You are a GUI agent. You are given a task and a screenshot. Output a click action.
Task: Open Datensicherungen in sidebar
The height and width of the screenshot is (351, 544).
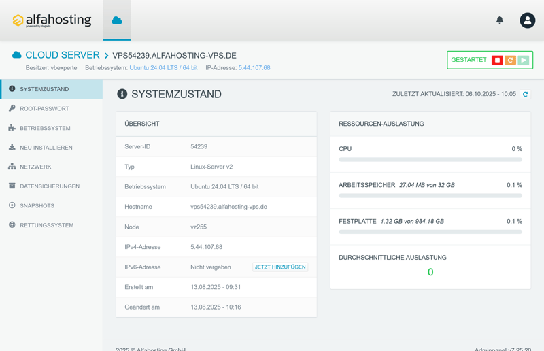pos(49,186)
